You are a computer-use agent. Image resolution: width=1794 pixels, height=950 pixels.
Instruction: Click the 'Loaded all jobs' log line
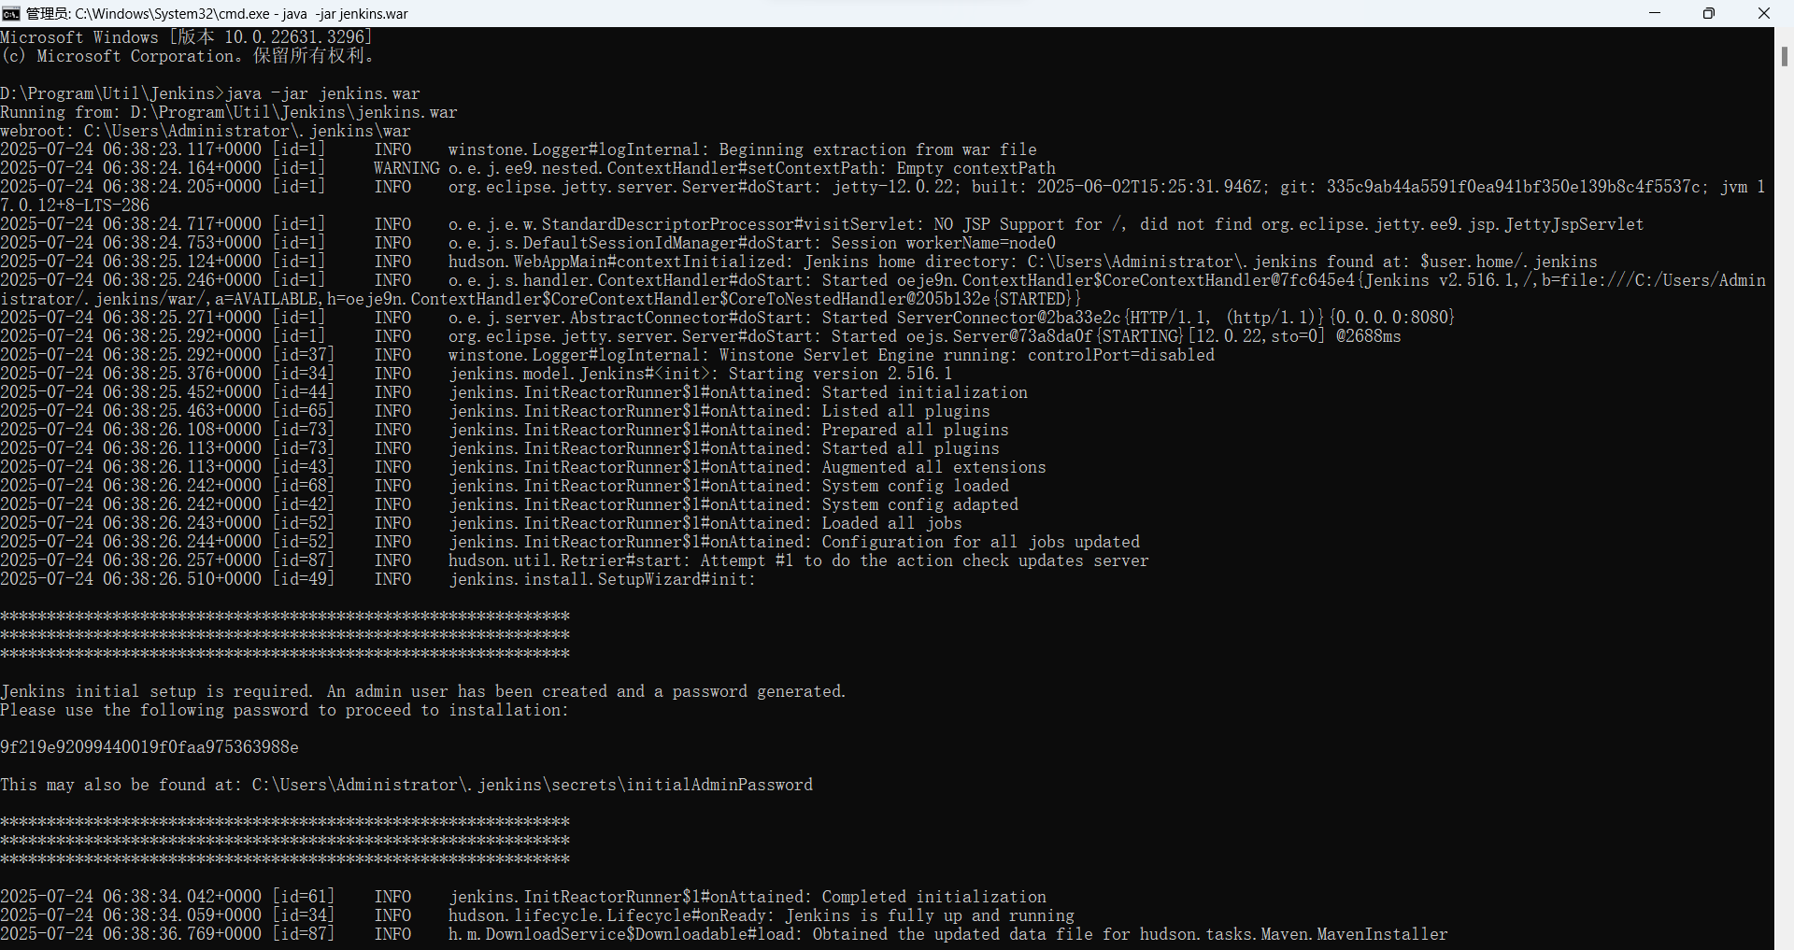pos(481,523)
